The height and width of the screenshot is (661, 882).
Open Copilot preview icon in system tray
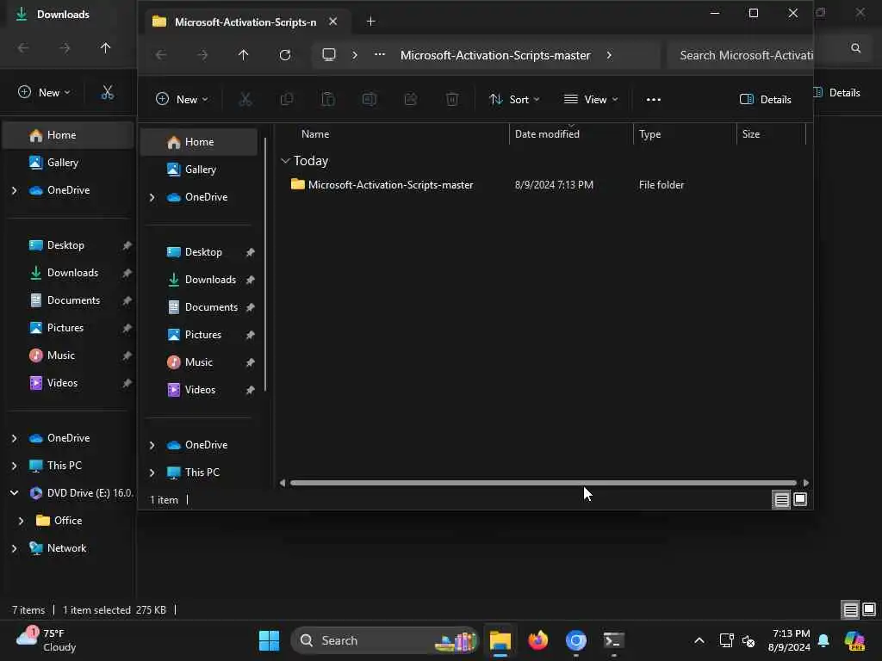coord(854,640)
